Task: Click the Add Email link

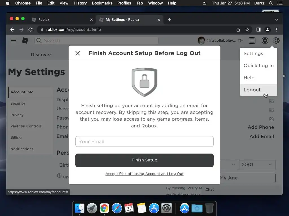Action: tap(262, 136)
